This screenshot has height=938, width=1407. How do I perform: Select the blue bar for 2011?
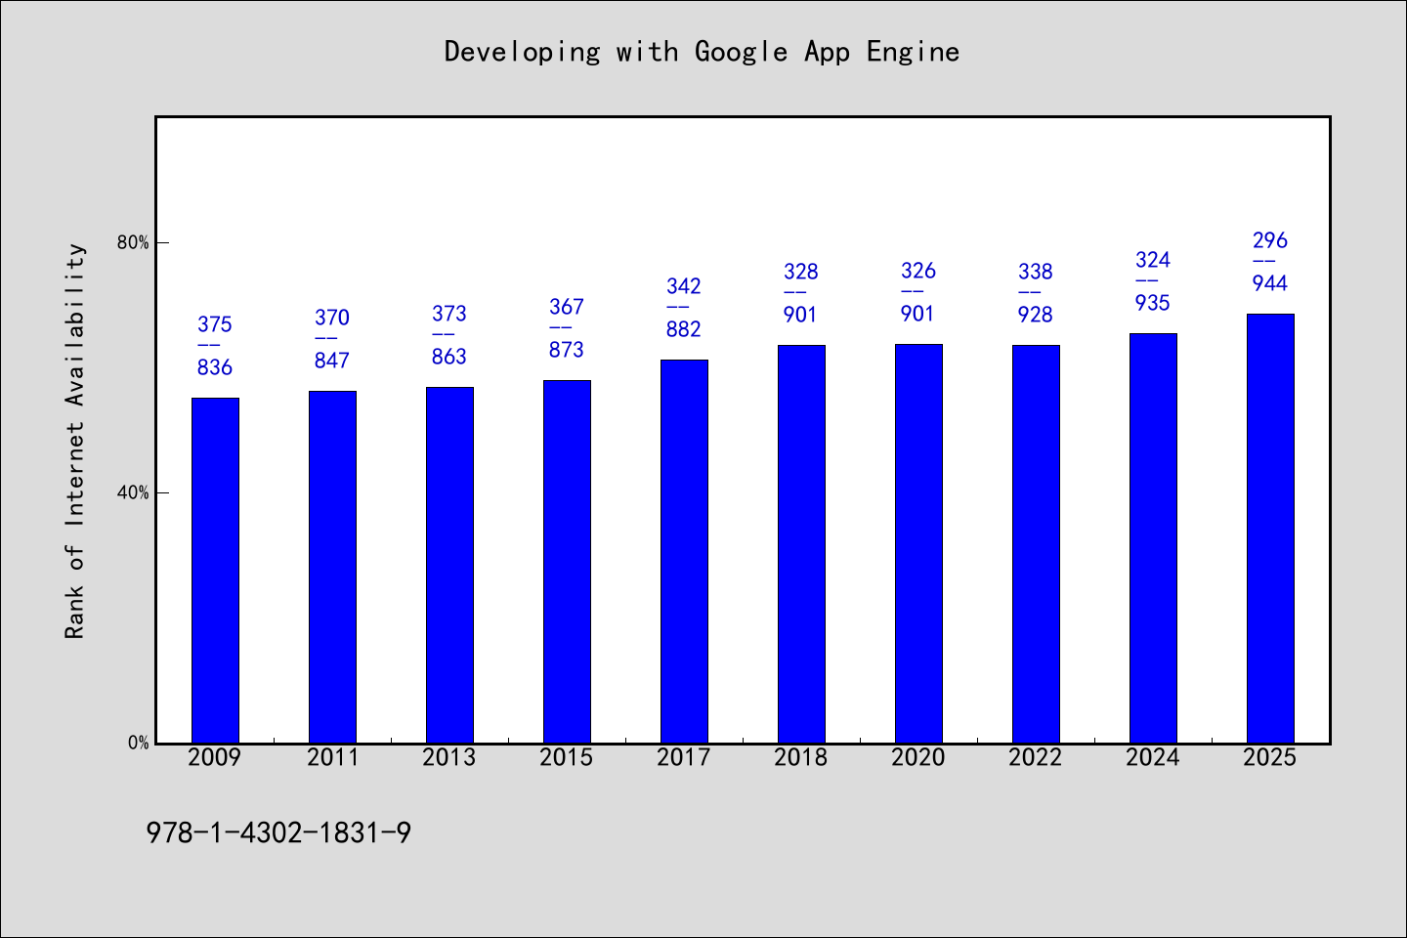click(x=332, y=567)
